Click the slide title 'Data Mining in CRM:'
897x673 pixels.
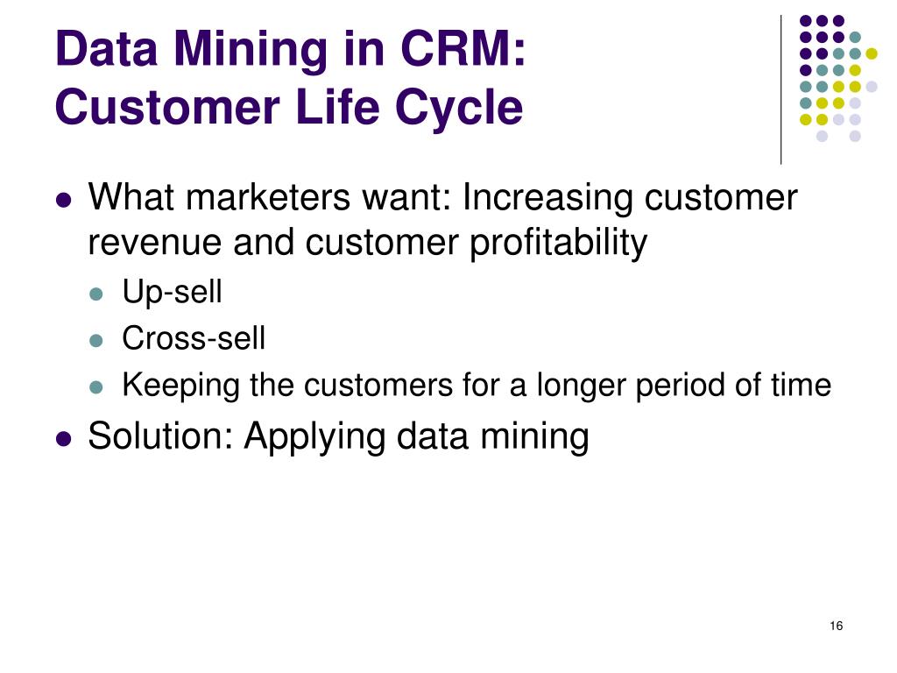290,49
